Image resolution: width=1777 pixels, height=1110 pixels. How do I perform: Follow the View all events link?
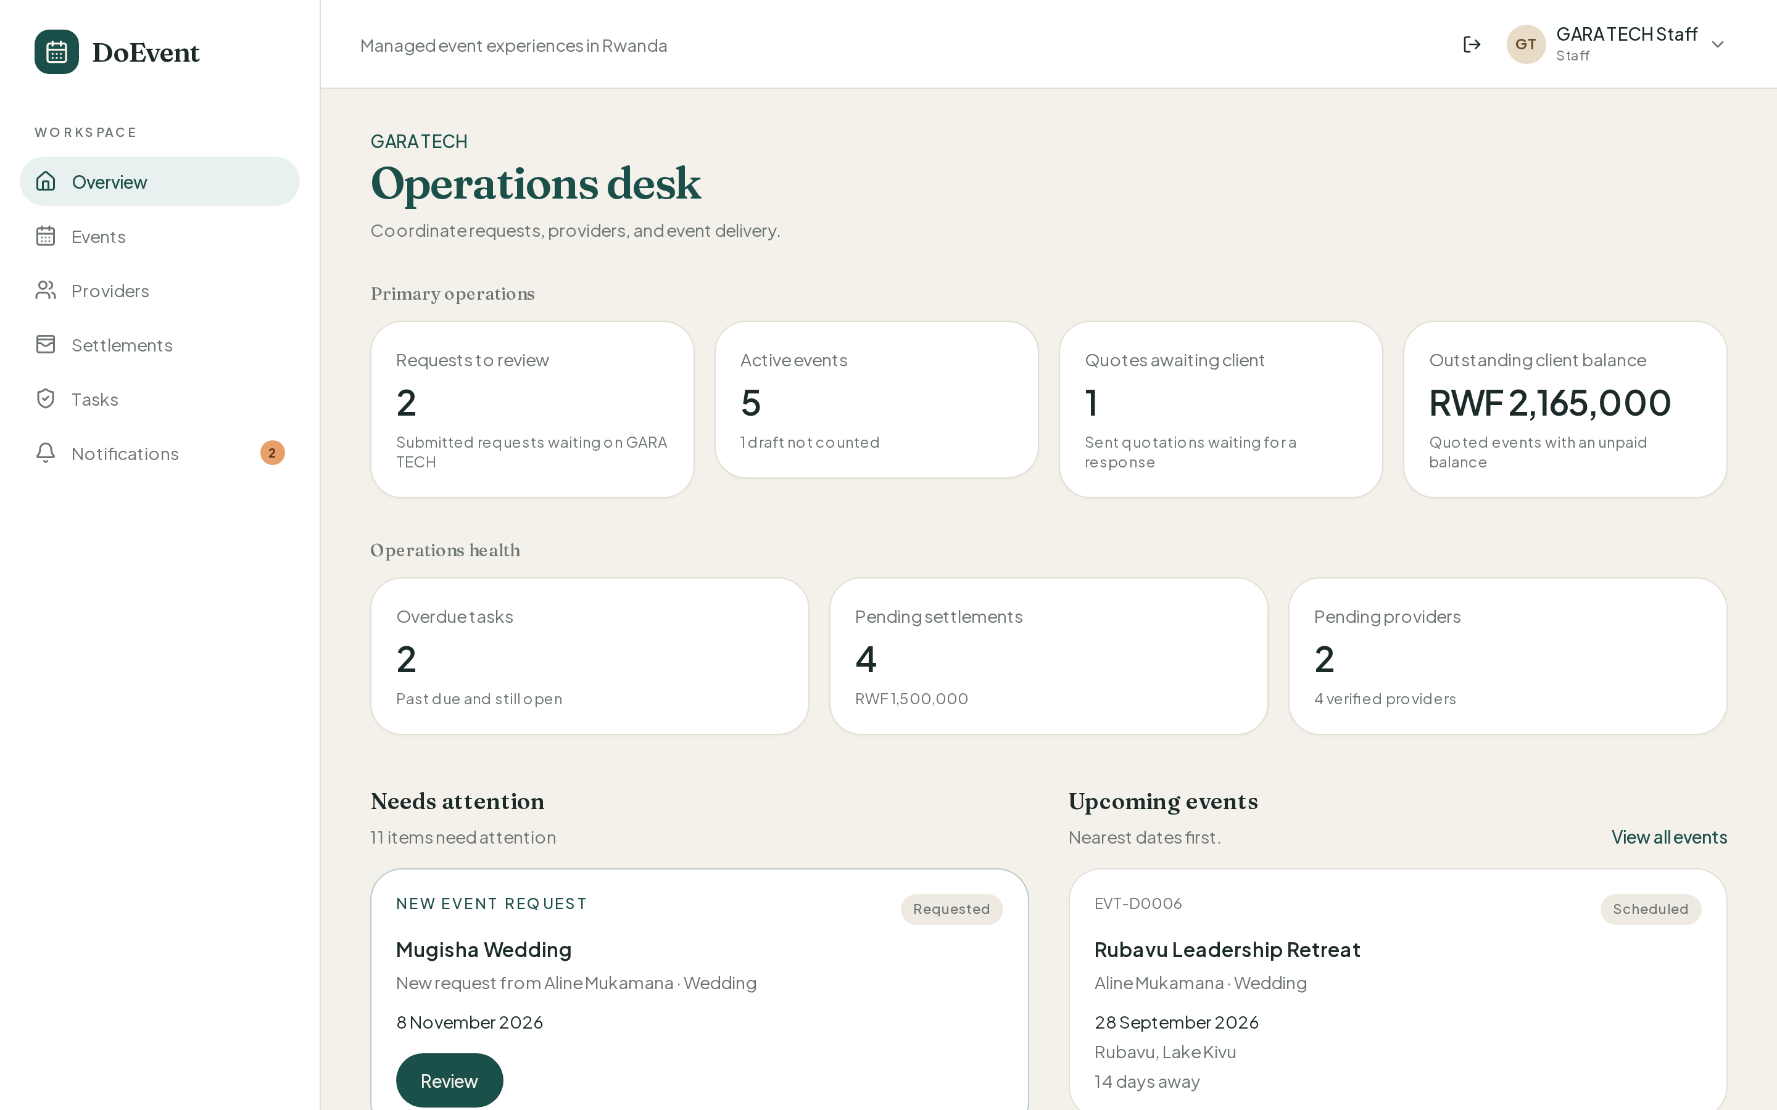click(x=1669, y=837)
